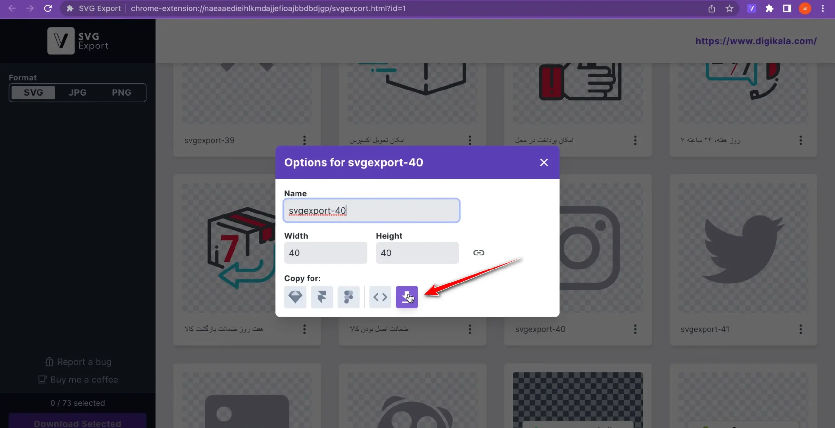Open the Chrome extensions puzzle icon
The height and width of the screenshot is (428, 835).
[x=769, y=8]
